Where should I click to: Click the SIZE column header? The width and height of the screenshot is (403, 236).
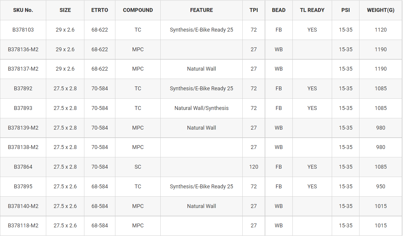[x=65, y=10]
